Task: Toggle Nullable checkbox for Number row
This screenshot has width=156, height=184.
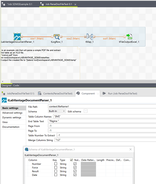Action: click(75, 164)
